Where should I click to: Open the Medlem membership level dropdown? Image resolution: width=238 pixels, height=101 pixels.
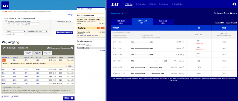click(x=89, y=45)
